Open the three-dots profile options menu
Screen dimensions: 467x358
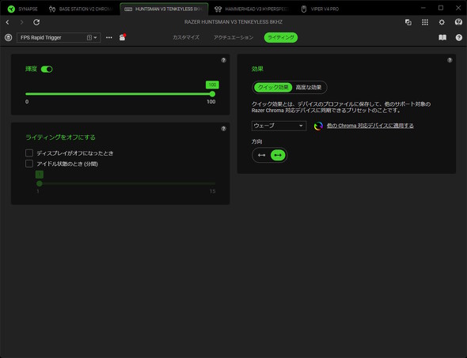coord(109,37)
